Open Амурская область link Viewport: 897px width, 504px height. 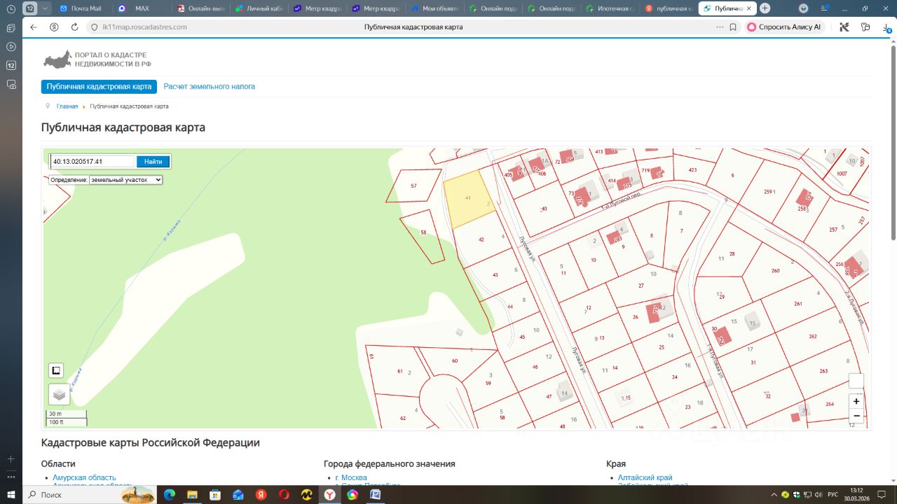tap(84, 477)
